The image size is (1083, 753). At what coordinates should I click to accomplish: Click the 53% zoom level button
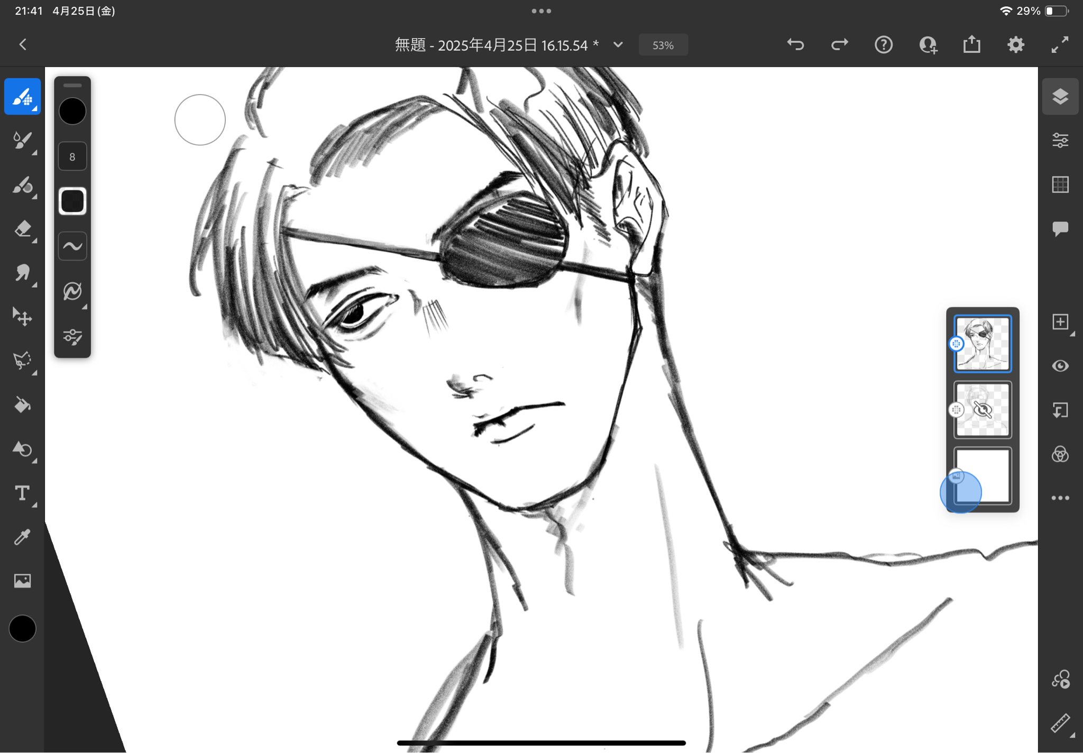pos(663,45)
